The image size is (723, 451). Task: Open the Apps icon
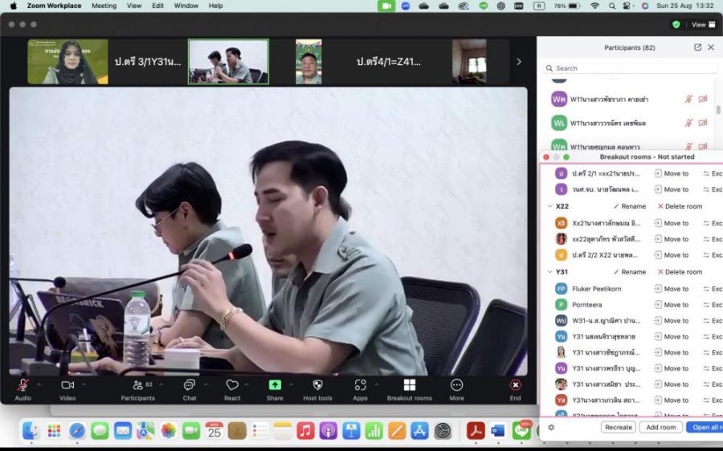tap(360, 384)
